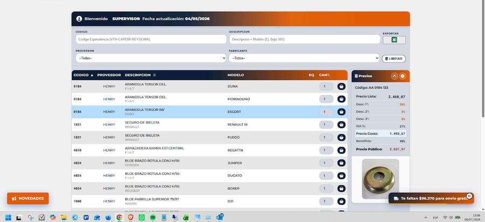Viewport: 485px width, 222px height.
Task: Click the free shipping banner 'Te faltan $96.370'
Action: pos(431,198)
